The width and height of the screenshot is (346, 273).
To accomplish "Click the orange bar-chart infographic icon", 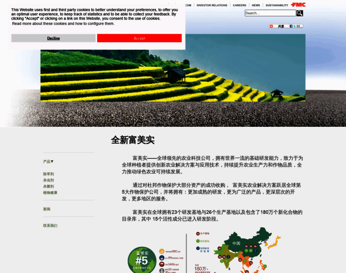I will pyautogui.click(x=162, y=252).
